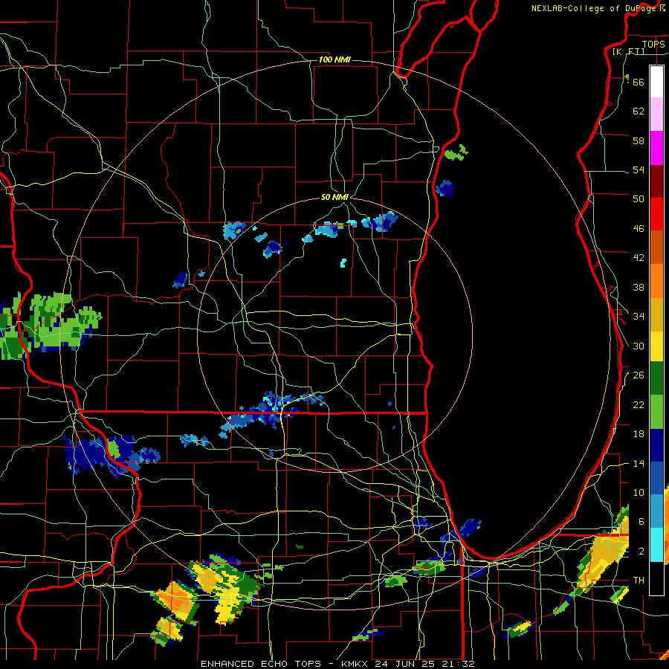Select the '46' legend value
The image size is (669, 669).
click(x=639, y=228)
